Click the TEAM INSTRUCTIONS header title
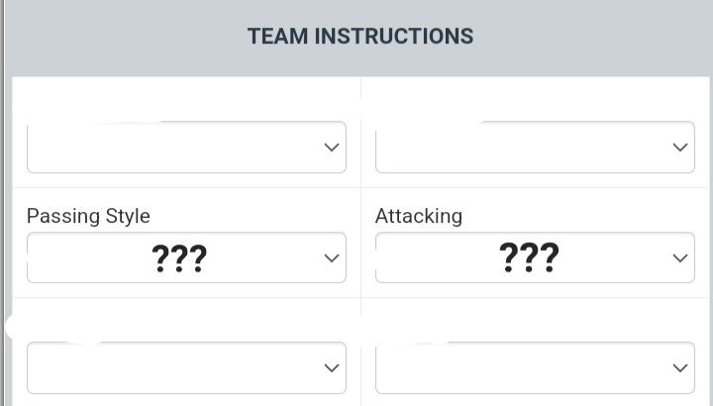The width and height of the screenshot is (713, 406). [x=360, y=37]
